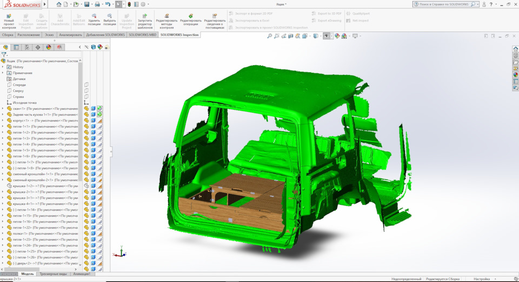Select the Удалить позиции tool

pos(94,20)
